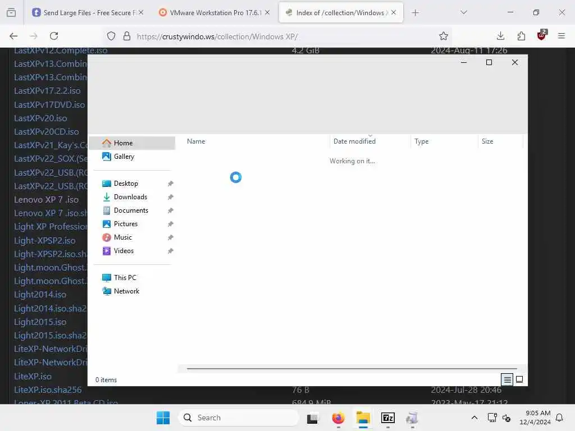The height and width of the screenshot is (431, 575).
Task: Download LastXPv17DVD.iso from the index
Action: [x=49, y=105]
